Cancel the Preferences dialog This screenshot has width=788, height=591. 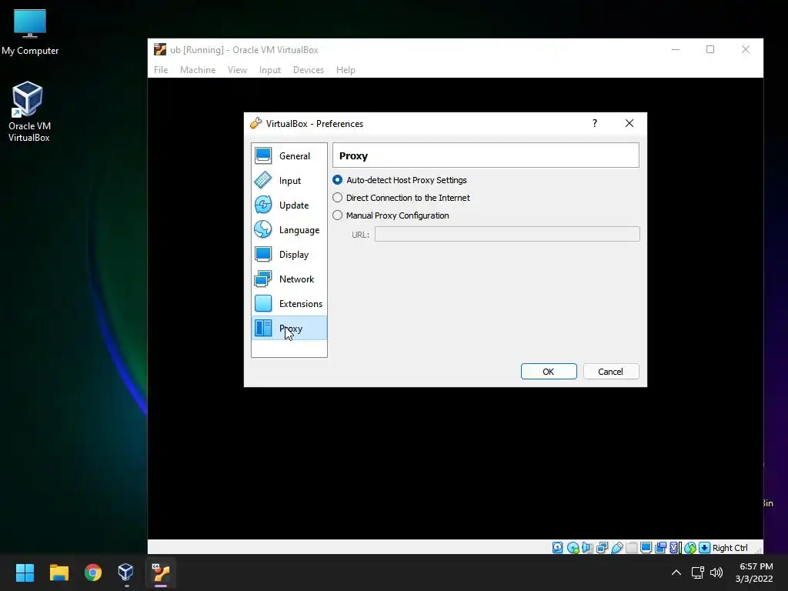(x=610, y=372)
